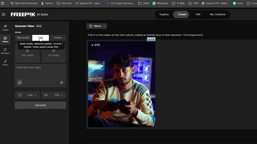Open the 16:9 aspect ratio selector
This screenshot has height=144, width=257.
54,95
